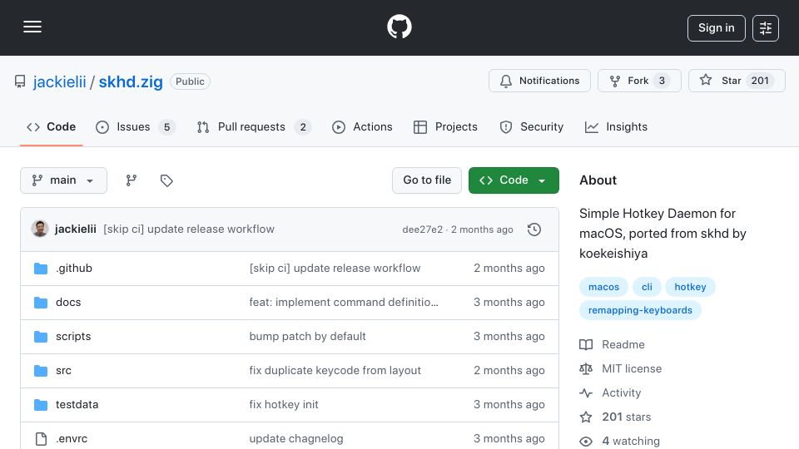Open the appearance settings icon button

click(766, 28)
